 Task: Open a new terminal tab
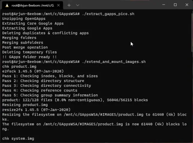pyautogui.click(x=69, y=5)
